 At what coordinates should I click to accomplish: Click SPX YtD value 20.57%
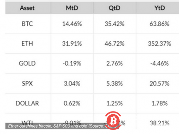coord(160,83)
